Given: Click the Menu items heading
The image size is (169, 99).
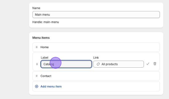Looking at the screenshot, I should [x=41, y=38].
